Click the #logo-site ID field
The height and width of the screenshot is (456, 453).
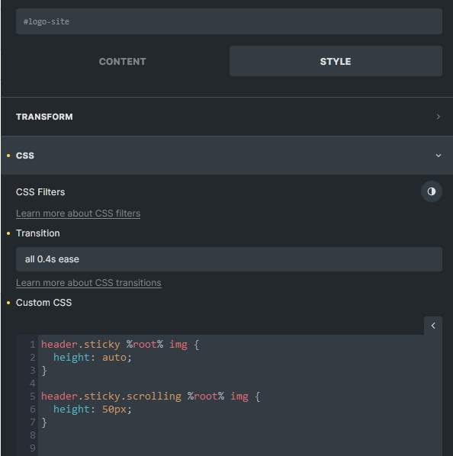click(x=229, y=21)
